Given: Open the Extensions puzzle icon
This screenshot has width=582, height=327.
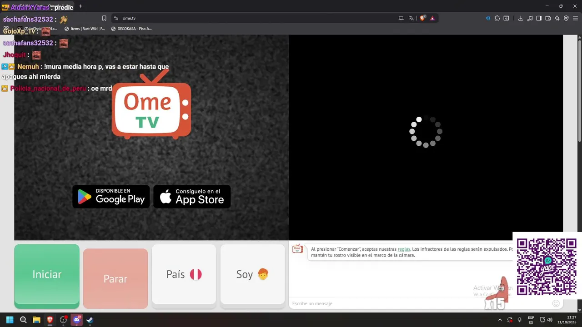Looking at the screenshot, I should click(497, 18).
